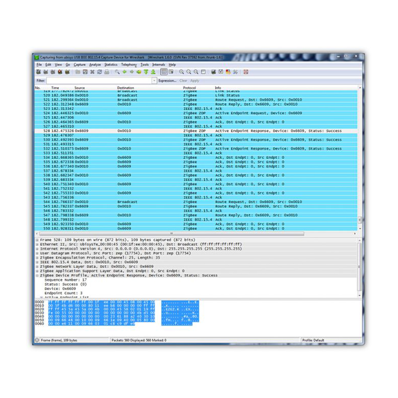Click the Expression... button
This screenshot has width=398, height=398.
[x=167, y=81]
